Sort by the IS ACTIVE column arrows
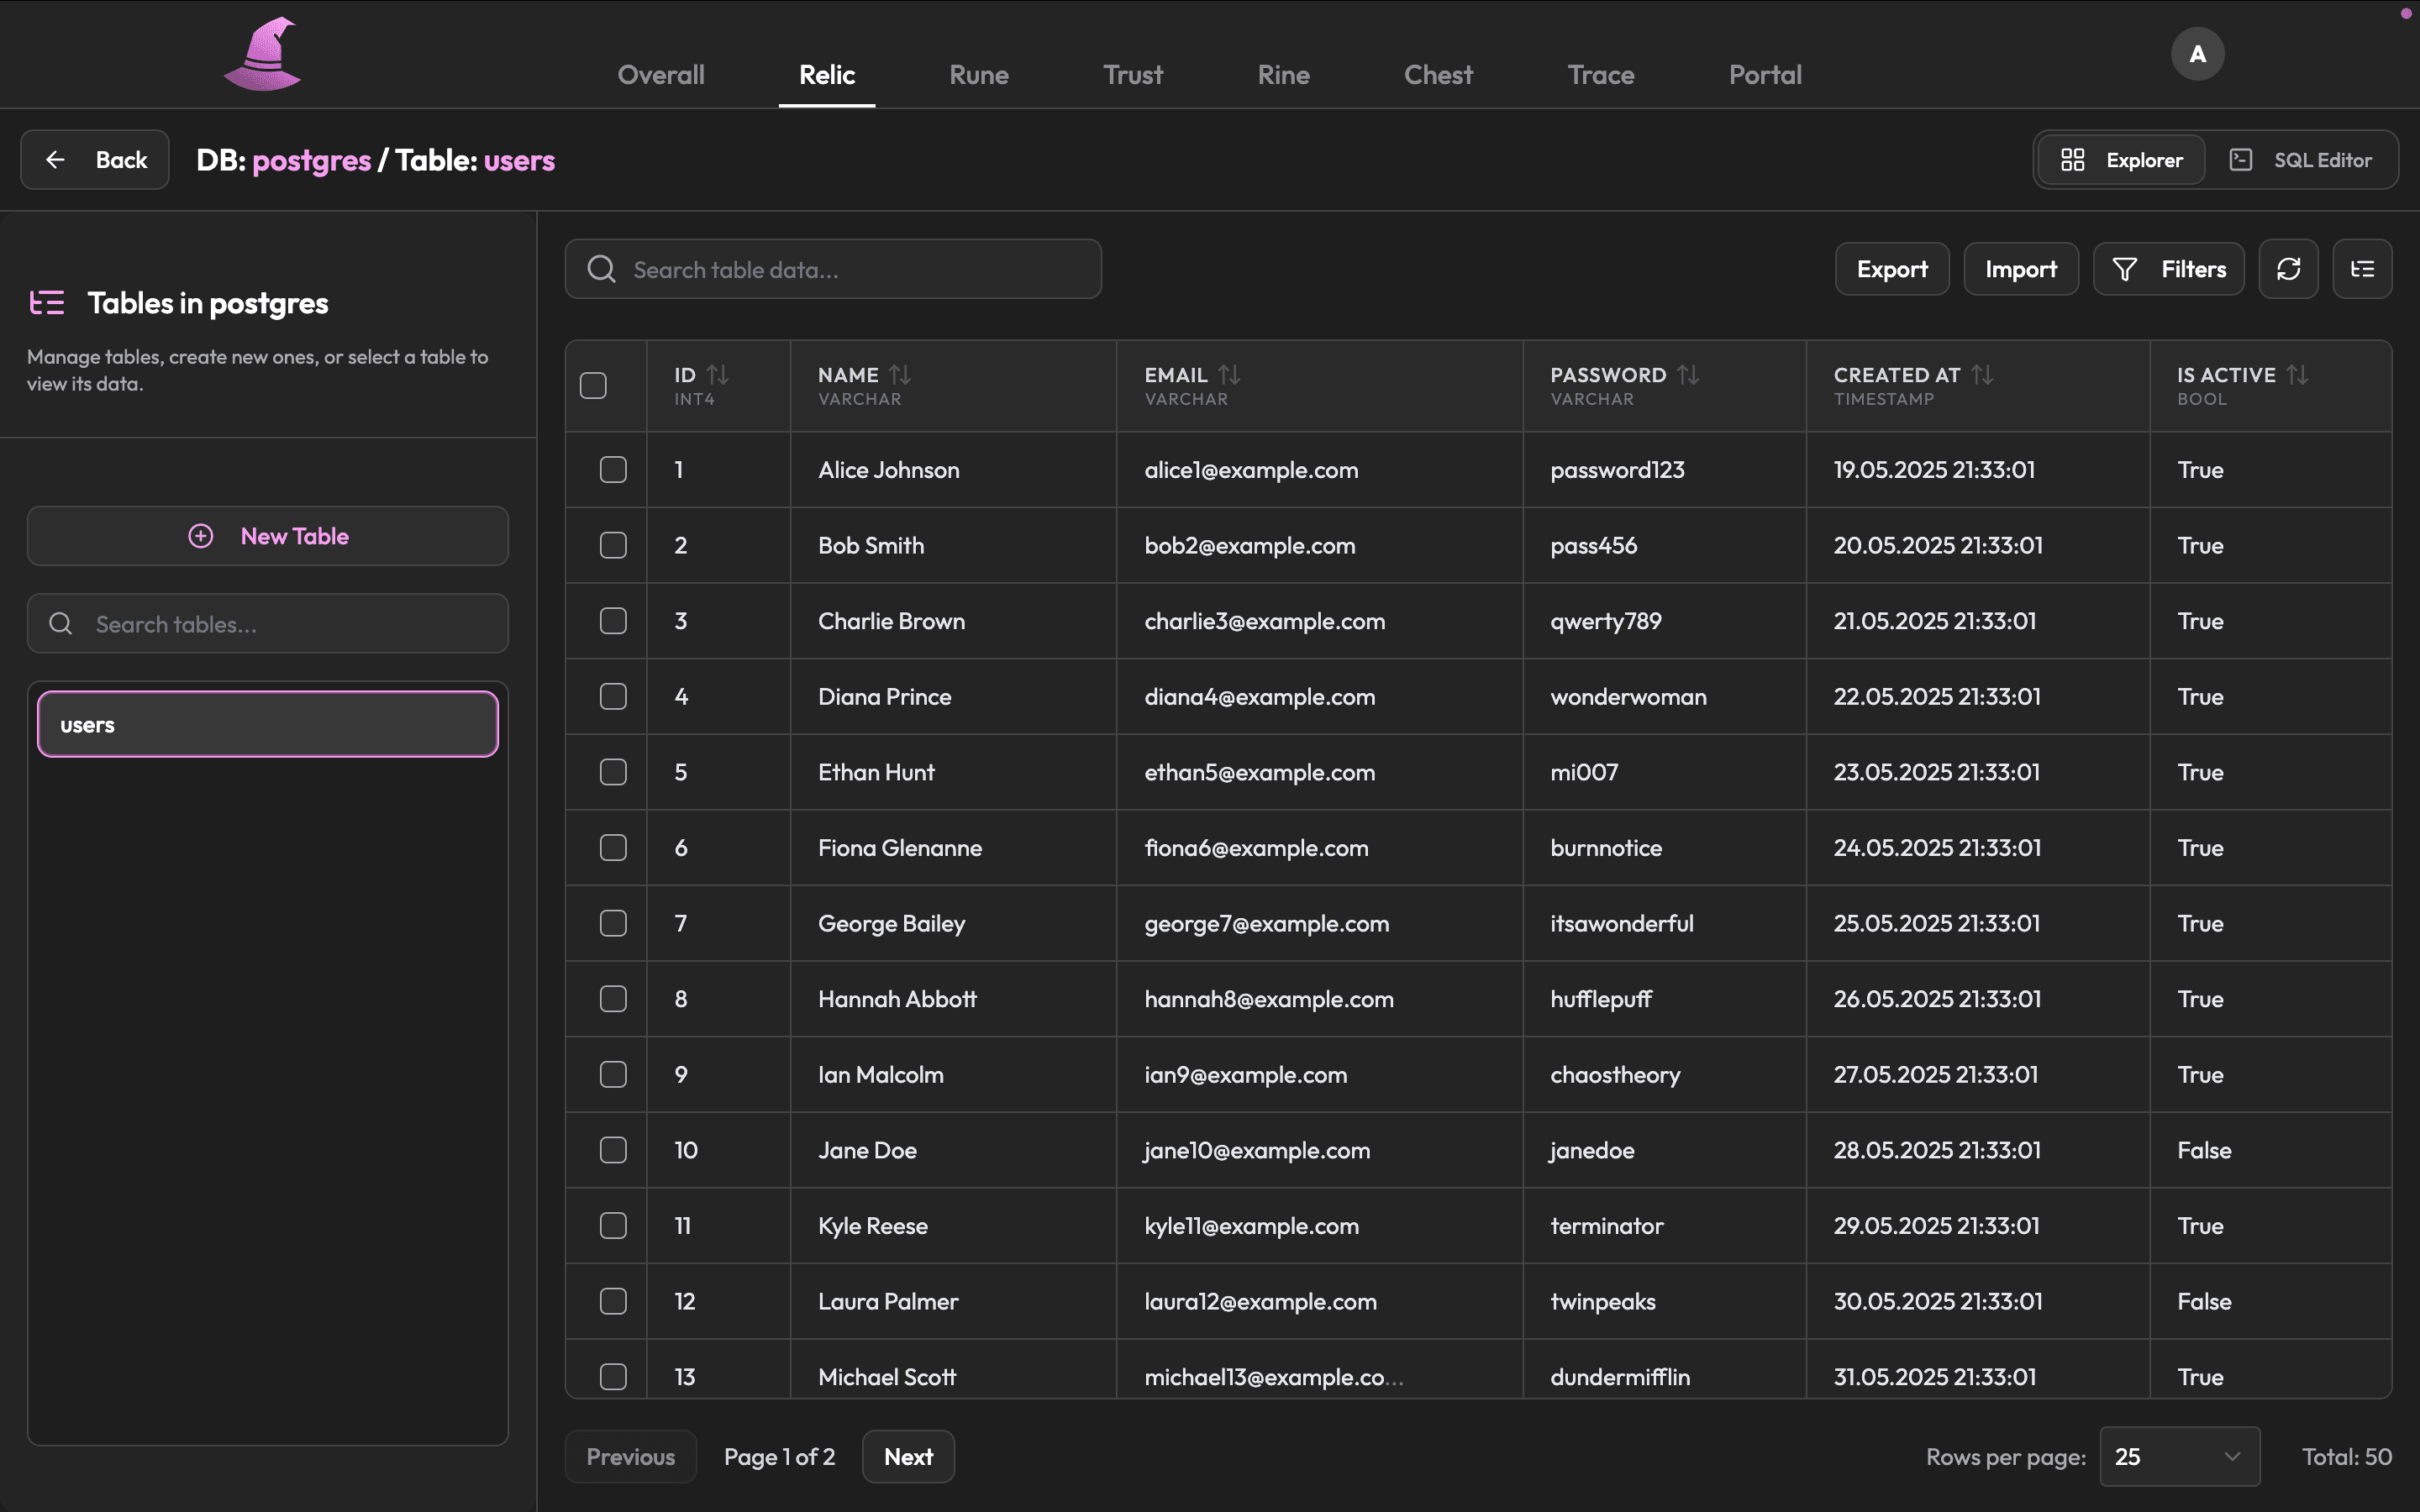Viewport: 2420px width, 1512px height. click(x=2297, y=375)
